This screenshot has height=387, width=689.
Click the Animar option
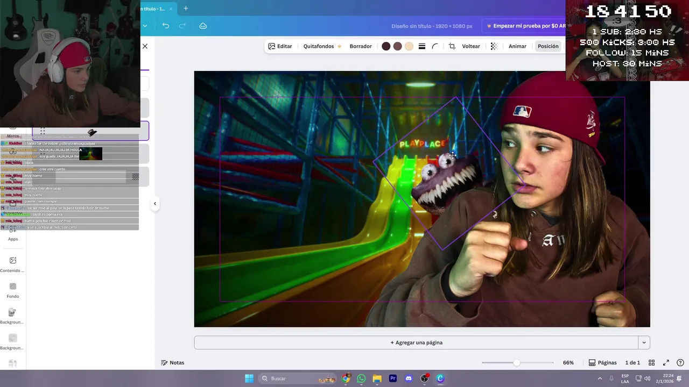(517, 46)
